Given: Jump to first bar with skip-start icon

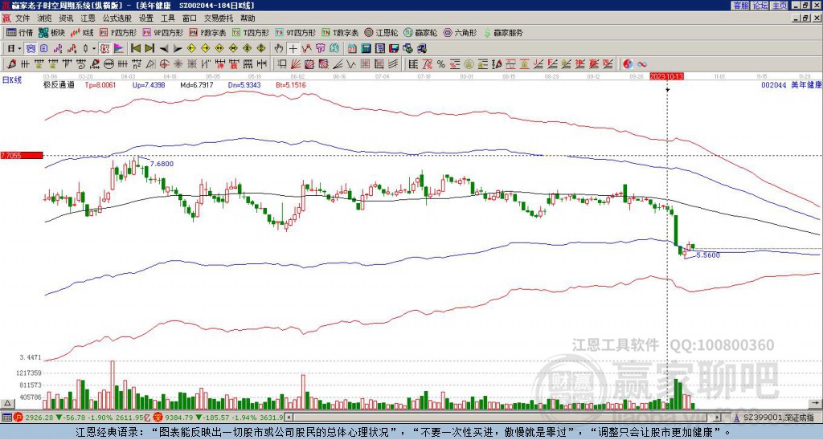Looking at the screenshot, I should (135, 48).
